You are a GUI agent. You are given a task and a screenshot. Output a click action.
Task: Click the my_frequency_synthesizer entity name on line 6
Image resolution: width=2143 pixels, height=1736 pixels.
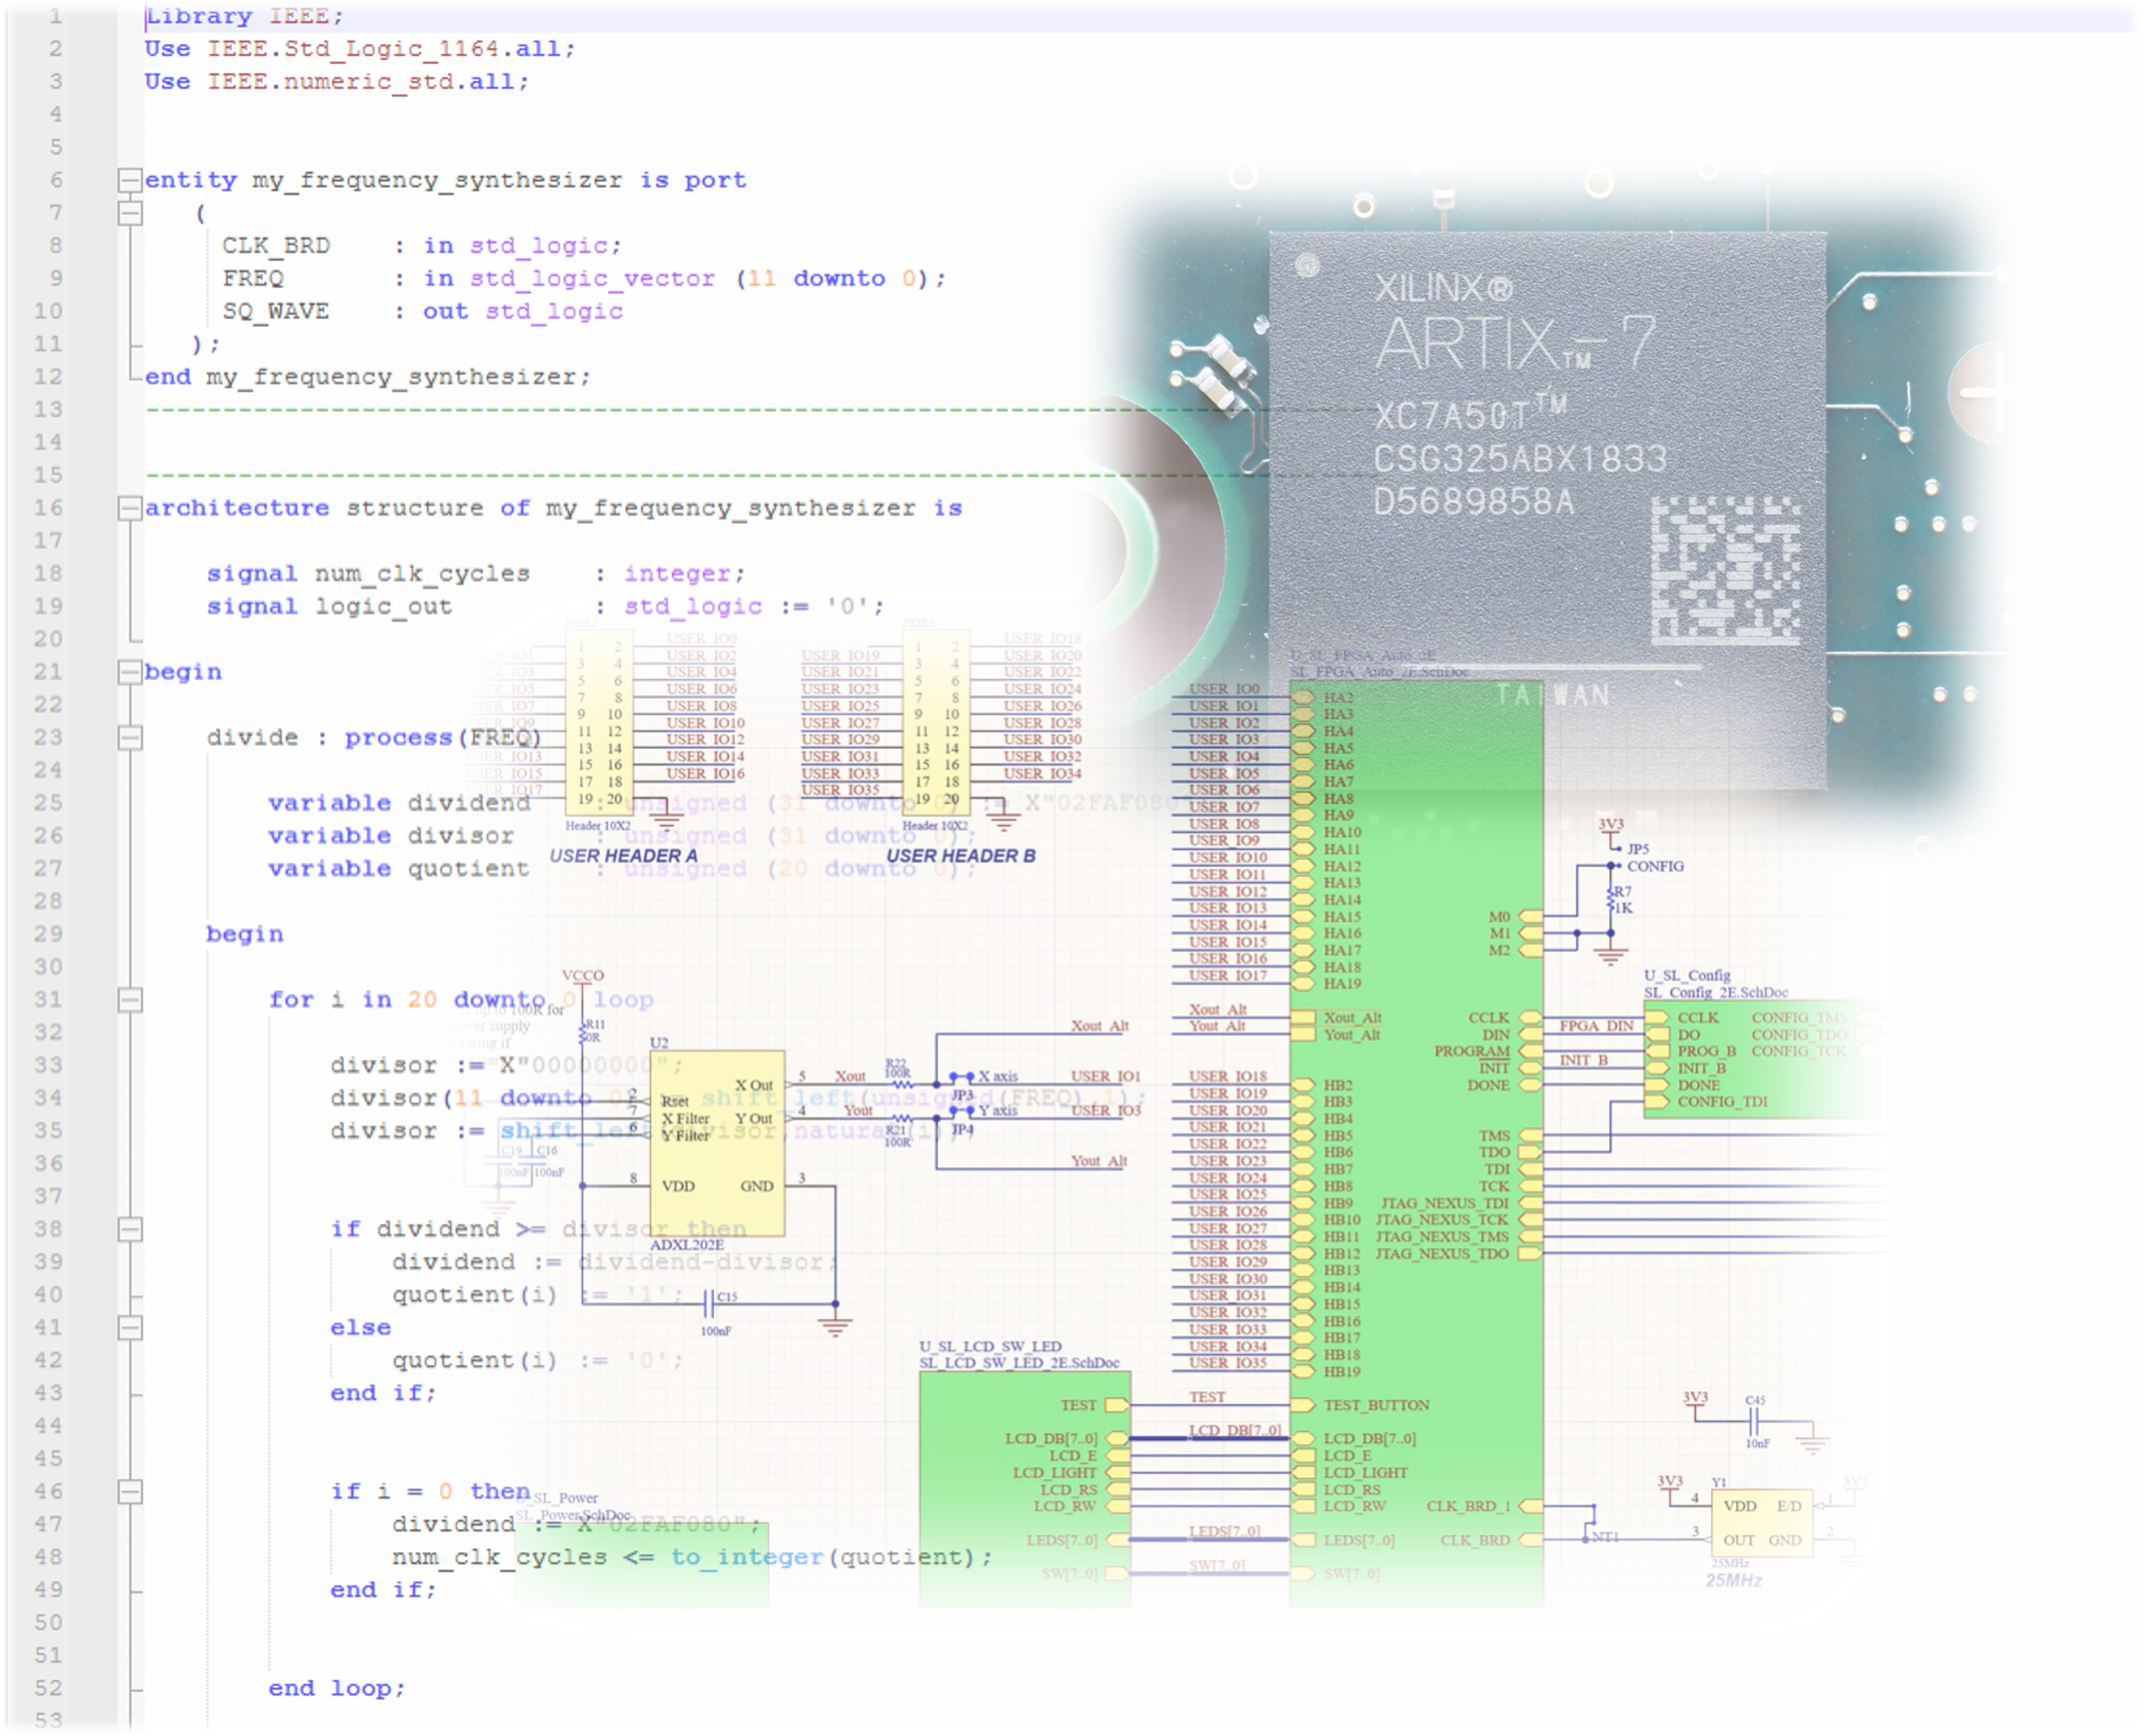437,180
